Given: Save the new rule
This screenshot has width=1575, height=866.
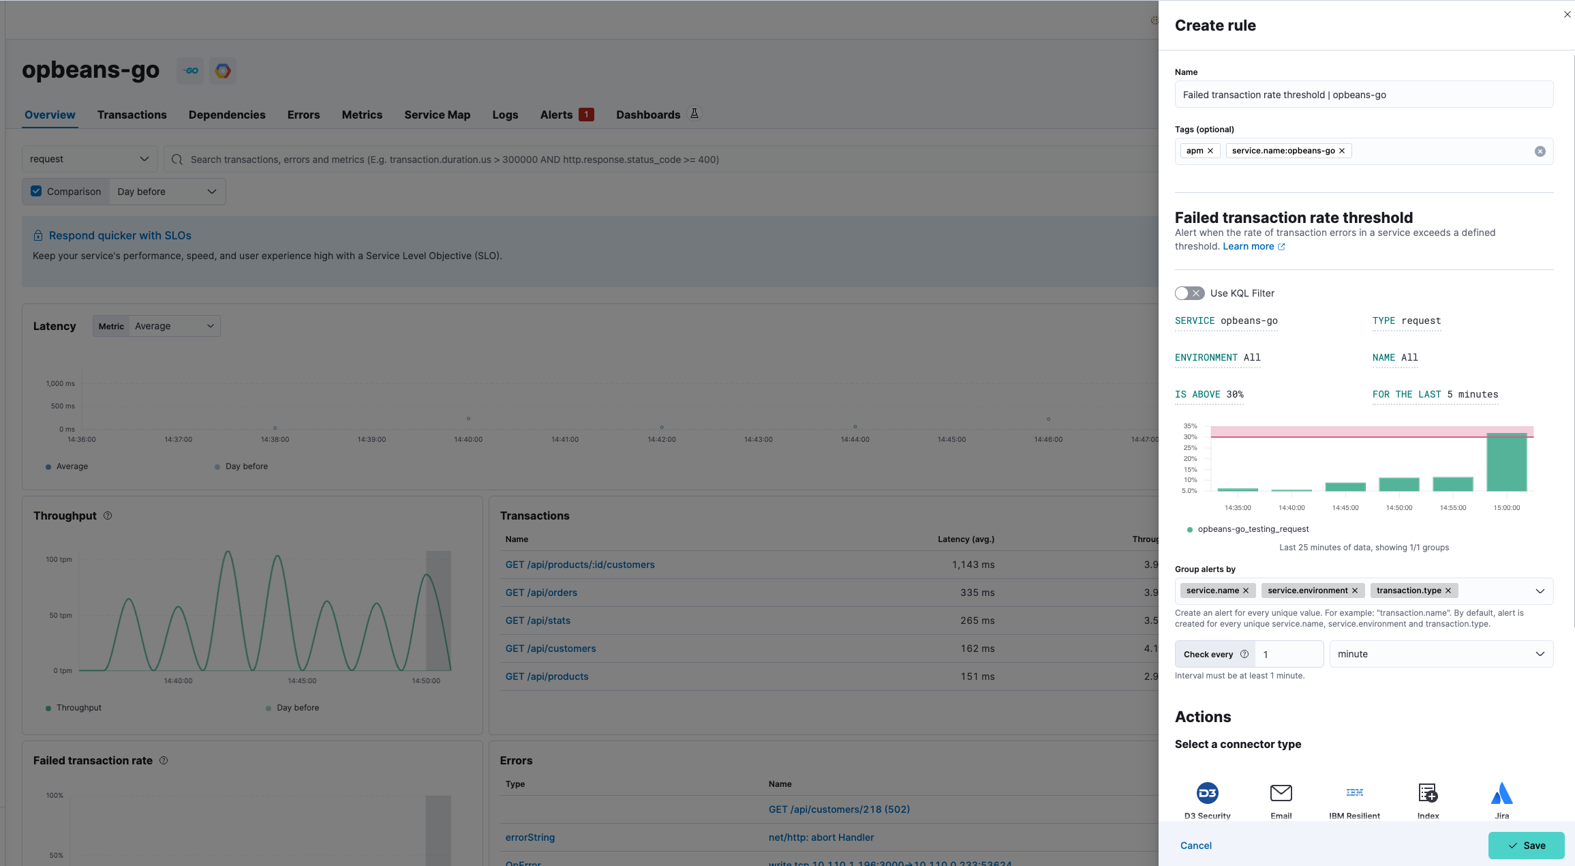Looking at the screenshot, I should (1525, 846).
